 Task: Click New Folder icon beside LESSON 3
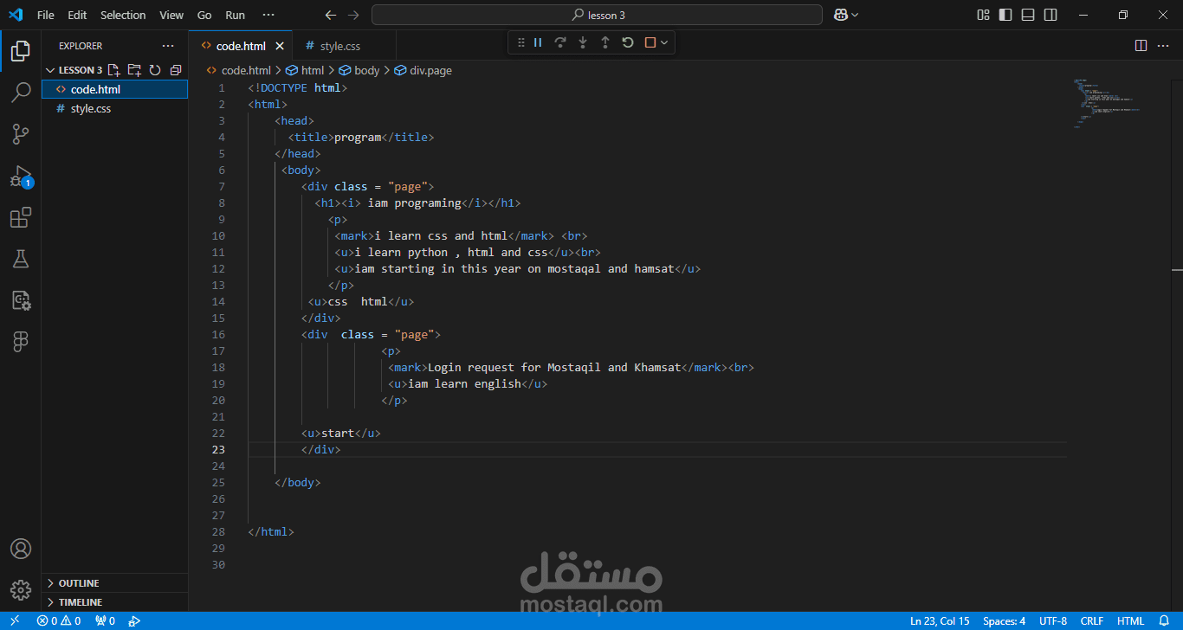pyautogui.click(x=134, y=70)
